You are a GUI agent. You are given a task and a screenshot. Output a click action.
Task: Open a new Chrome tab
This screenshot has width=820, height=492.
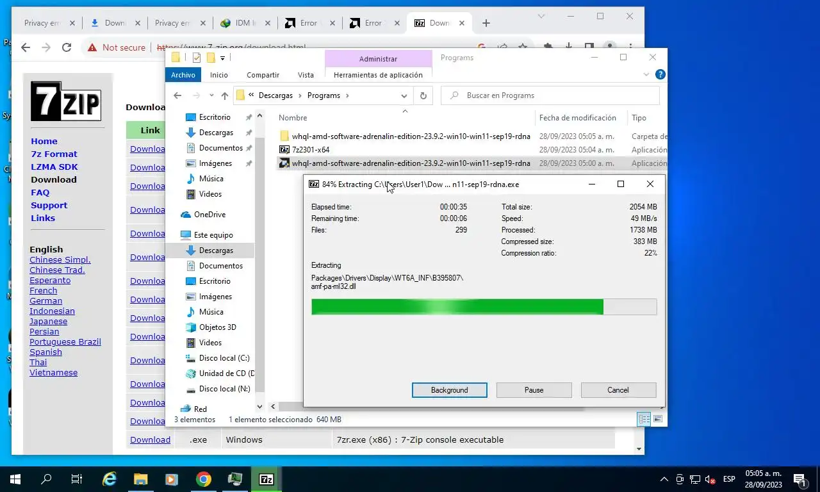486,23
